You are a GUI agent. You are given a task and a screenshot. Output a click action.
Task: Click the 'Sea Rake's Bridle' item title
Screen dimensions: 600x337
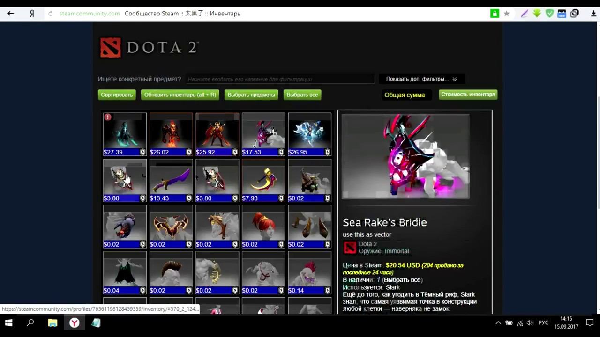pos(385,222)
